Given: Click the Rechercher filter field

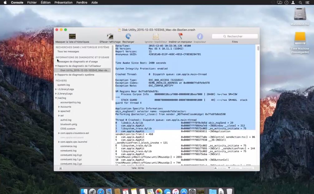Looking at the screenshot, I should 235,36.
